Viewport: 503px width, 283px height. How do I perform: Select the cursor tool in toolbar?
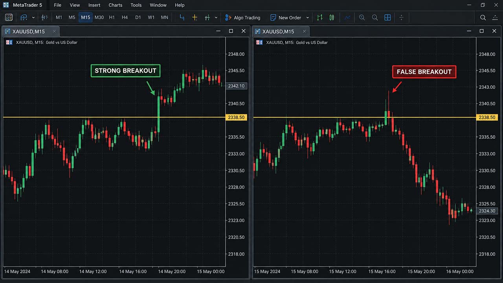coord(182,17)
